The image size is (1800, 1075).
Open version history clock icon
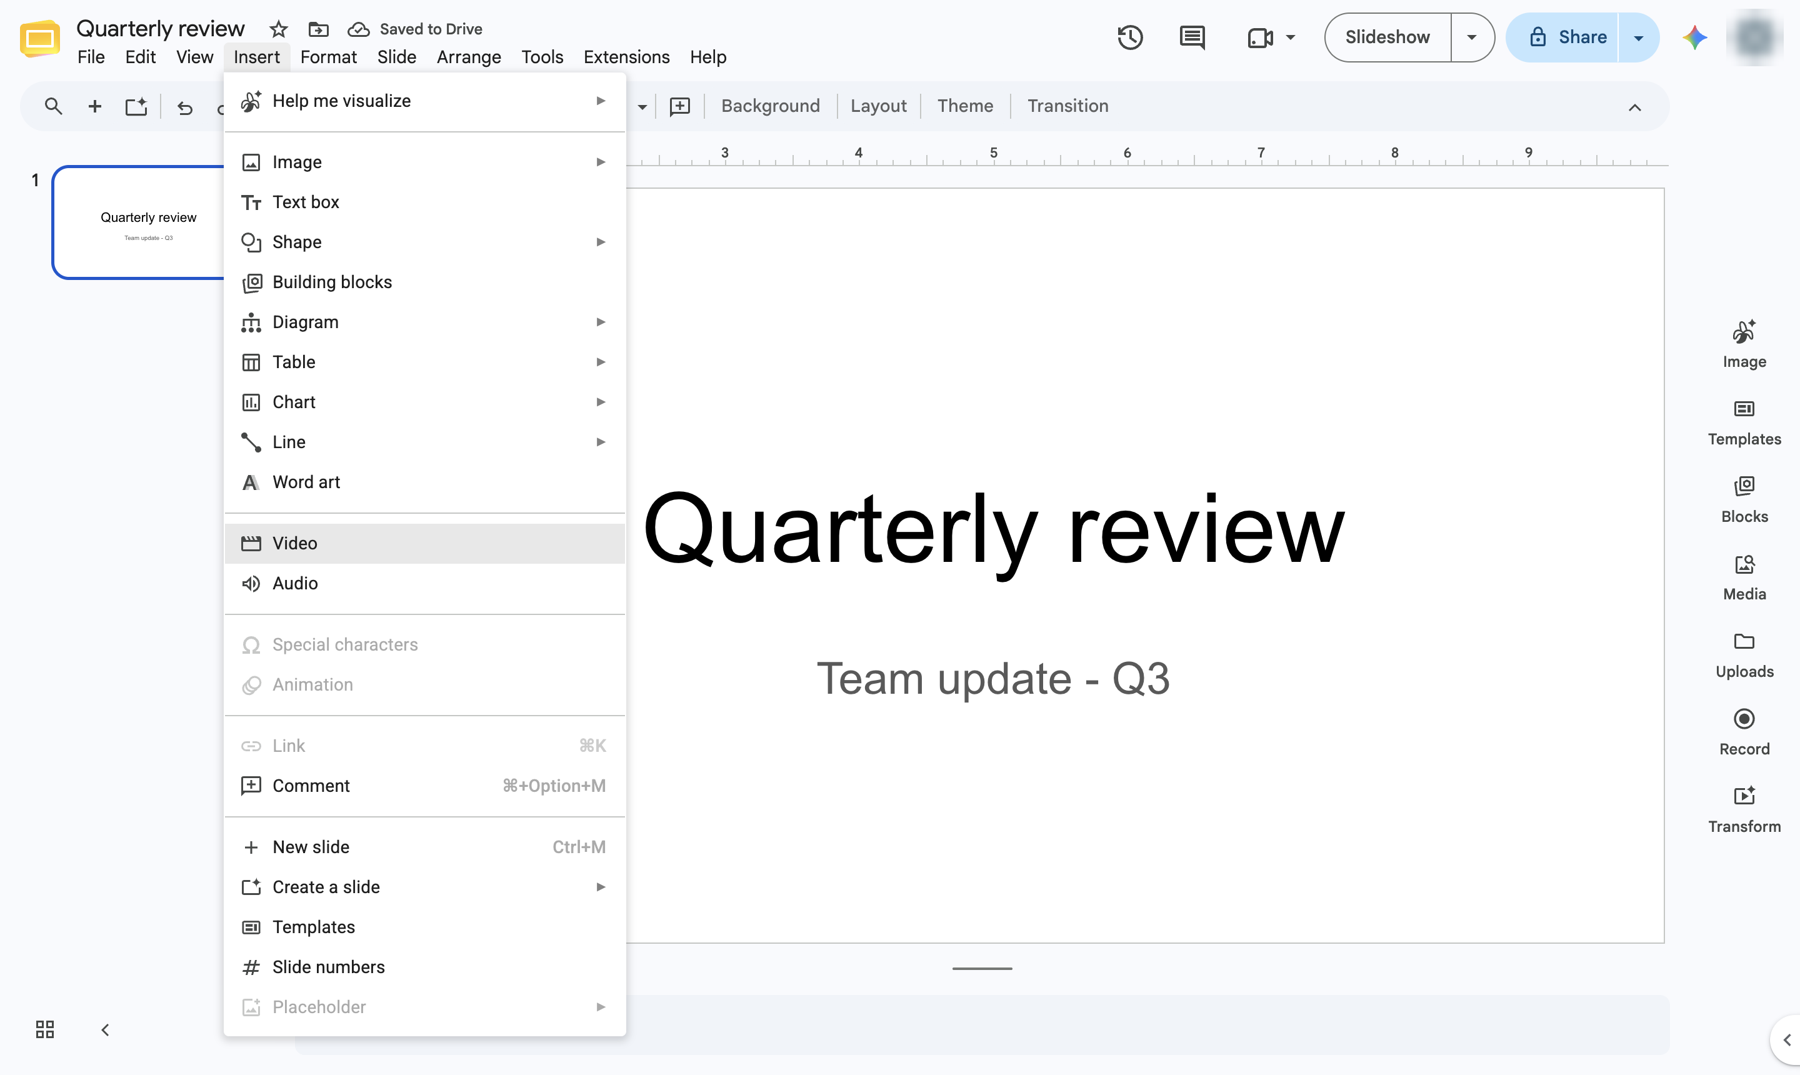[x=1130, y=37]
